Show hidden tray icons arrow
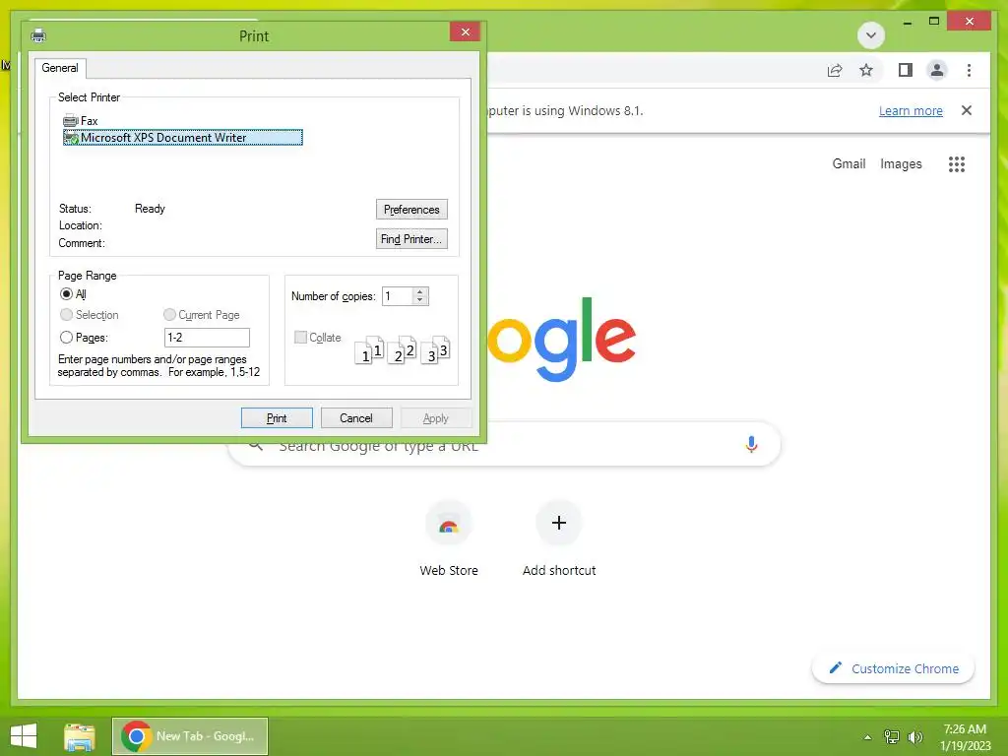1008x756 pixels. (868, 737)
